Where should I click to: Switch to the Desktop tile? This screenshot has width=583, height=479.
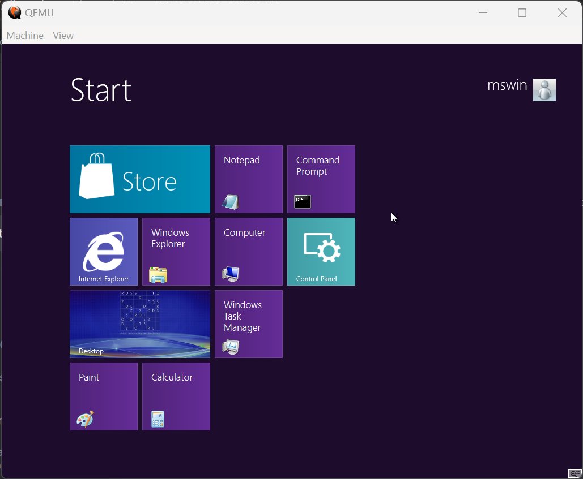click(x=140, y=324)
